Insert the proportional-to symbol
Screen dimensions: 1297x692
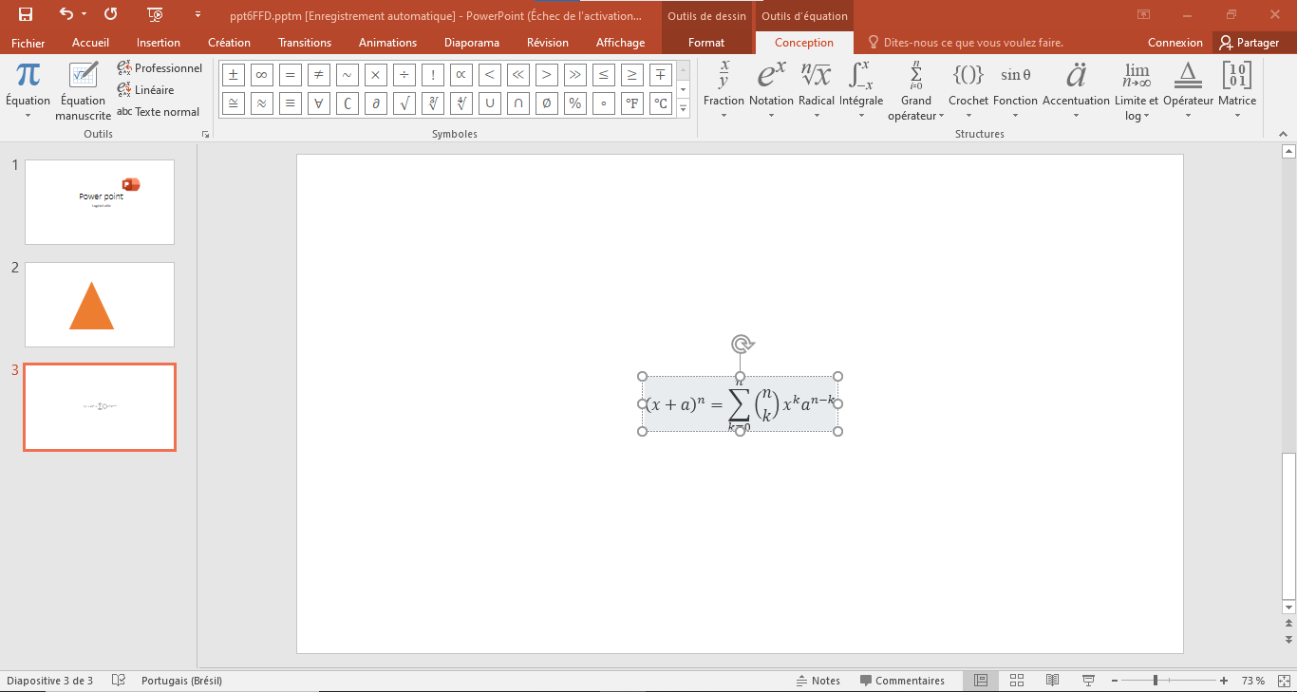461,75
